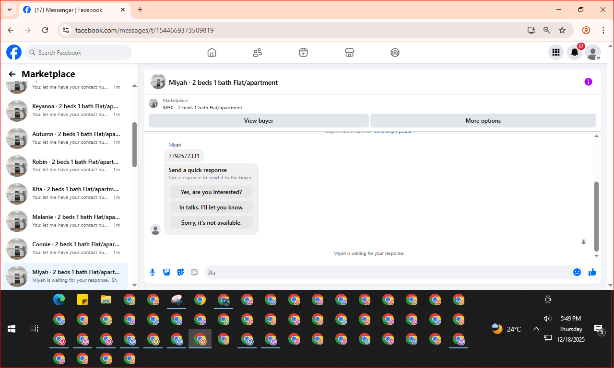Bookmark this page with the star icon

click(562, 30)
